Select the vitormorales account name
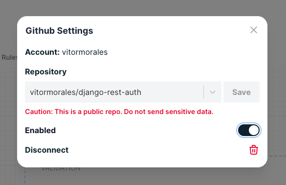Screen dimensions: 286x185 coord(85,52)
